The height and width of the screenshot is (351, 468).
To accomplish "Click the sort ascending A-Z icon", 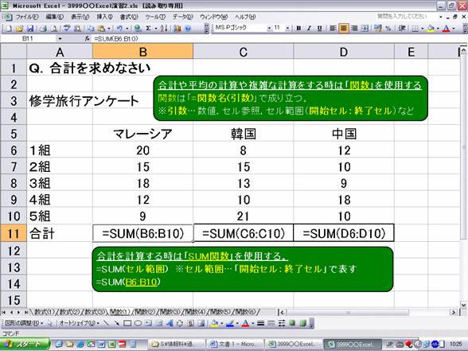I will click(164, 29).
